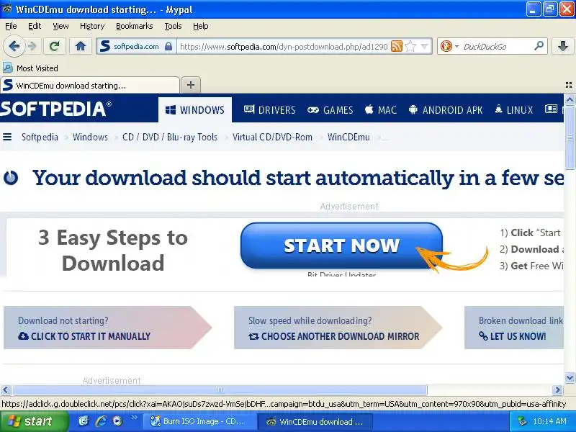
Task: Open the Downloads arrow button
Action: point(563,47)
